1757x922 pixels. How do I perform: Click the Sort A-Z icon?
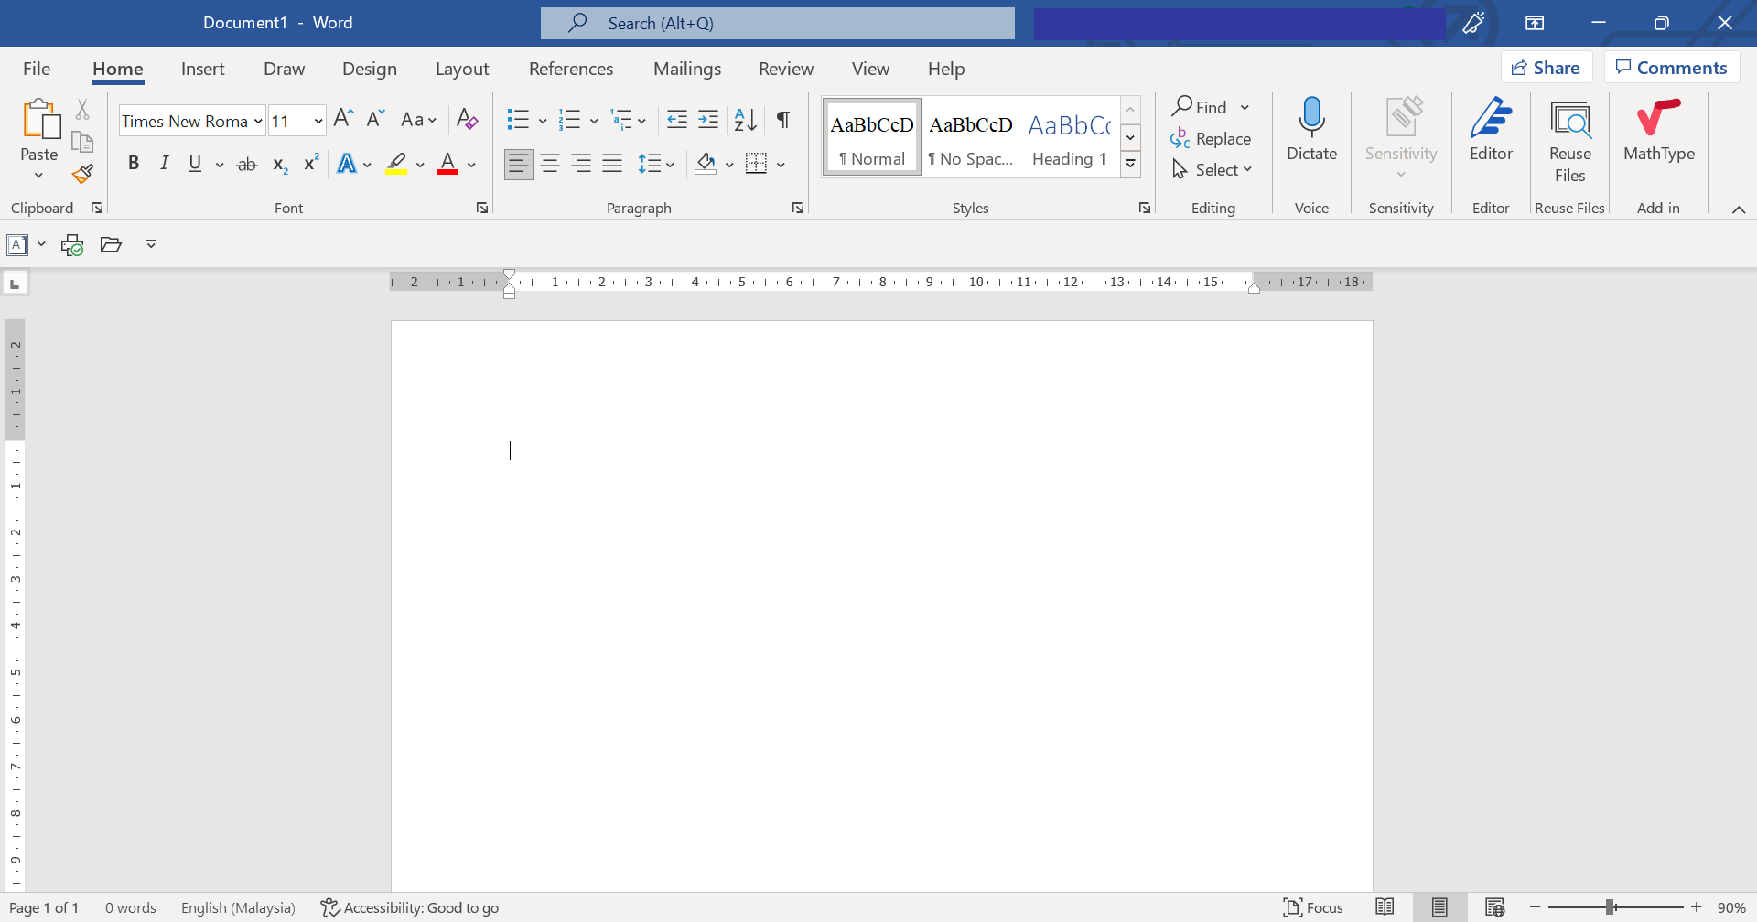click(x=745, y=120)
